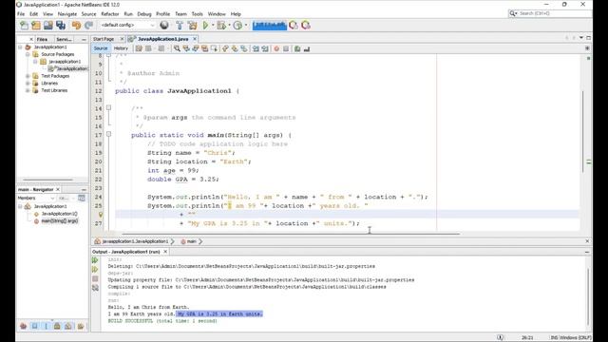
Task: Collapse the code fold at line 17
Action: click(109, 134)
